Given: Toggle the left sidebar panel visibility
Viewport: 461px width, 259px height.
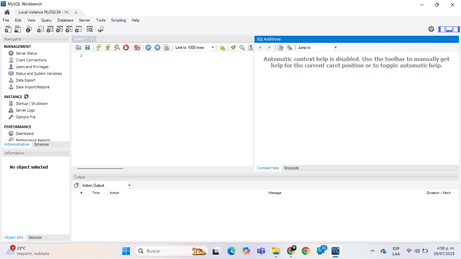Looking at the screenshot, I should tap(442, 29).
